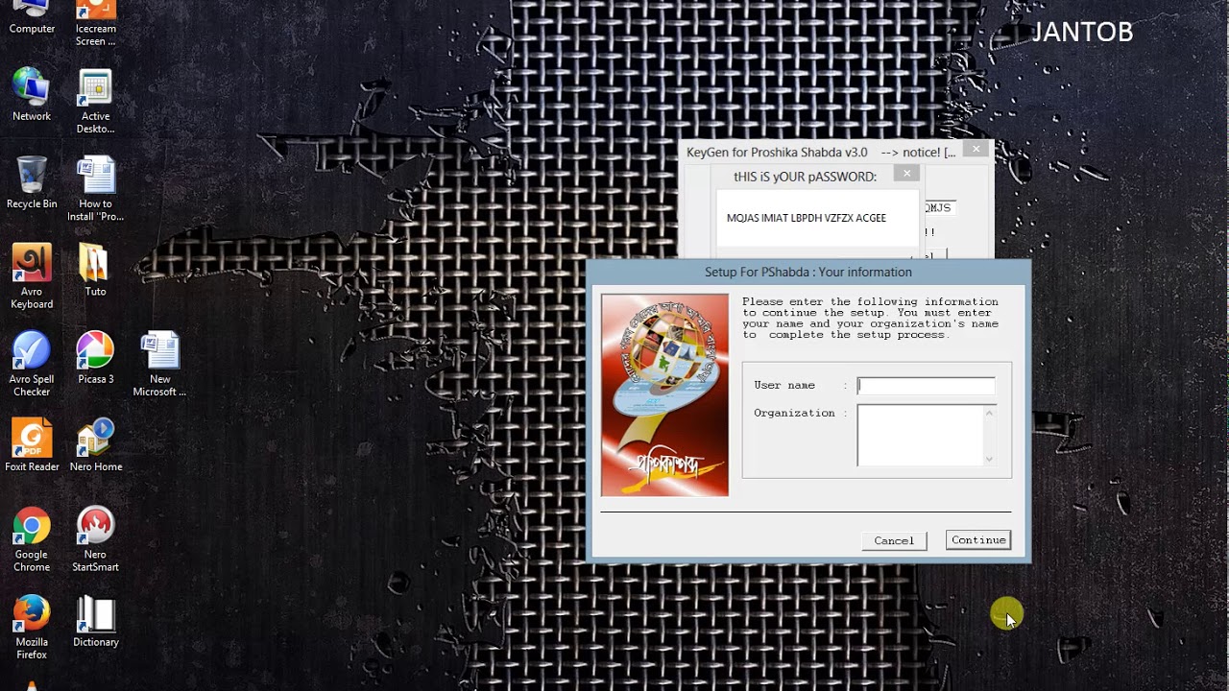The height and width of the screenshot is (691, 1229).
Task: Select the Recycle Bin icon
Action: pyautogui.click(x=32, y=182)
